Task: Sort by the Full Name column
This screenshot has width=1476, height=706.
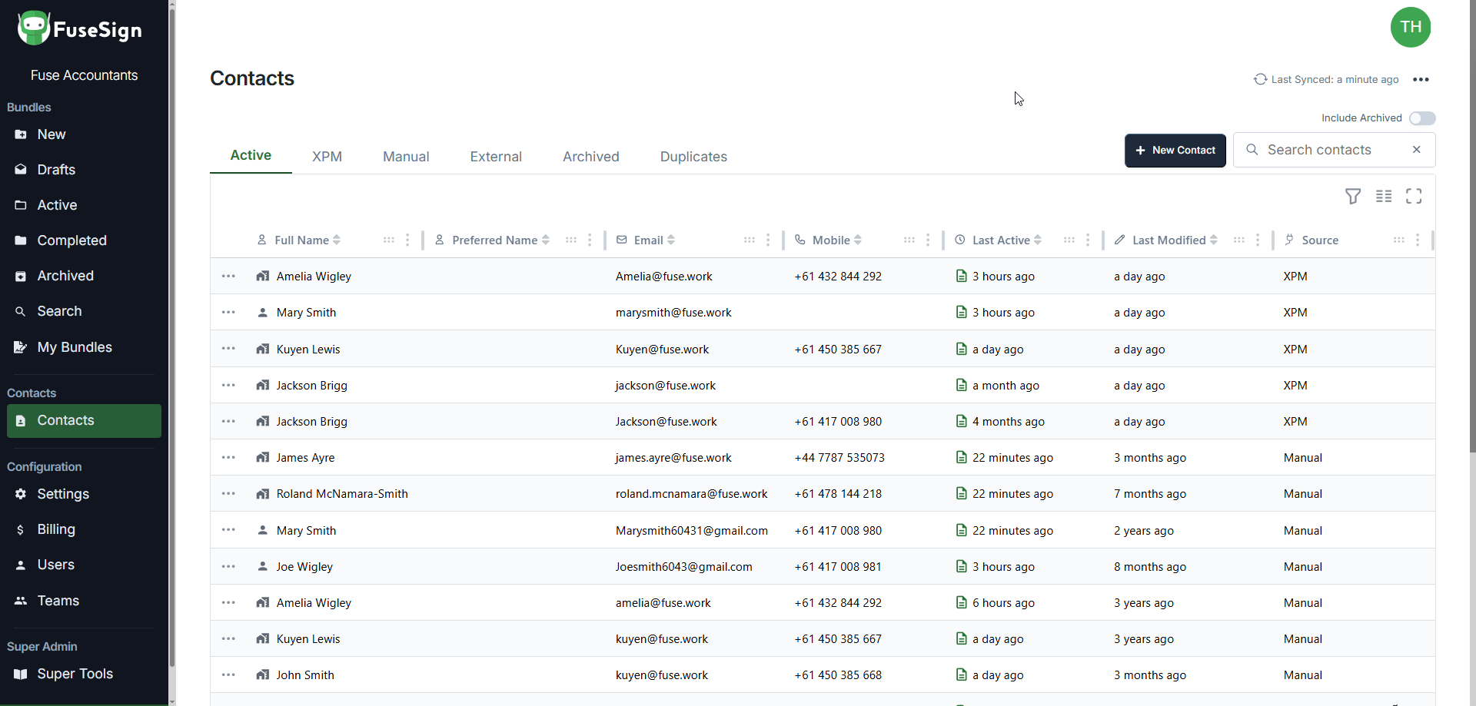Action: point(336,240)
